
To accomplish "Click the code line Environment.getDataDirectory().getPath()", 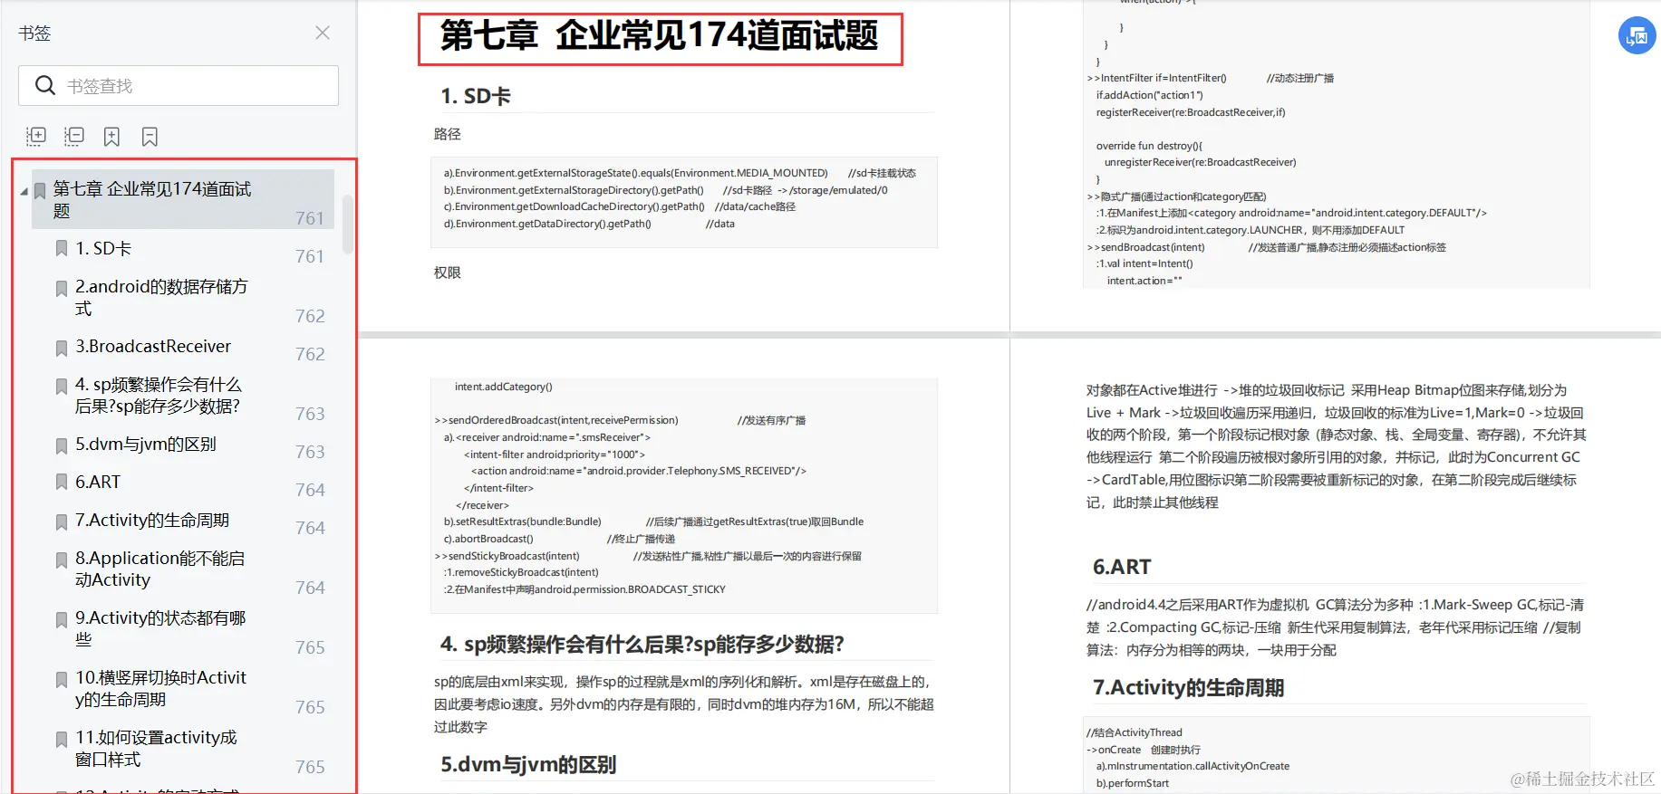I will [547, 224].
